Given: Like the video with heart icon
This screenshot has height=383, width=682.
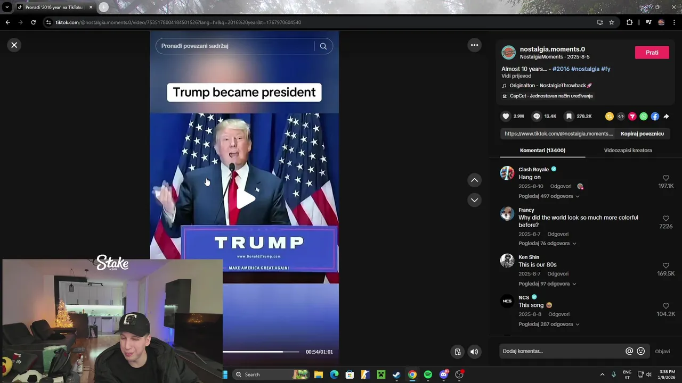Looking at the screenshot, I should point(506,116).
